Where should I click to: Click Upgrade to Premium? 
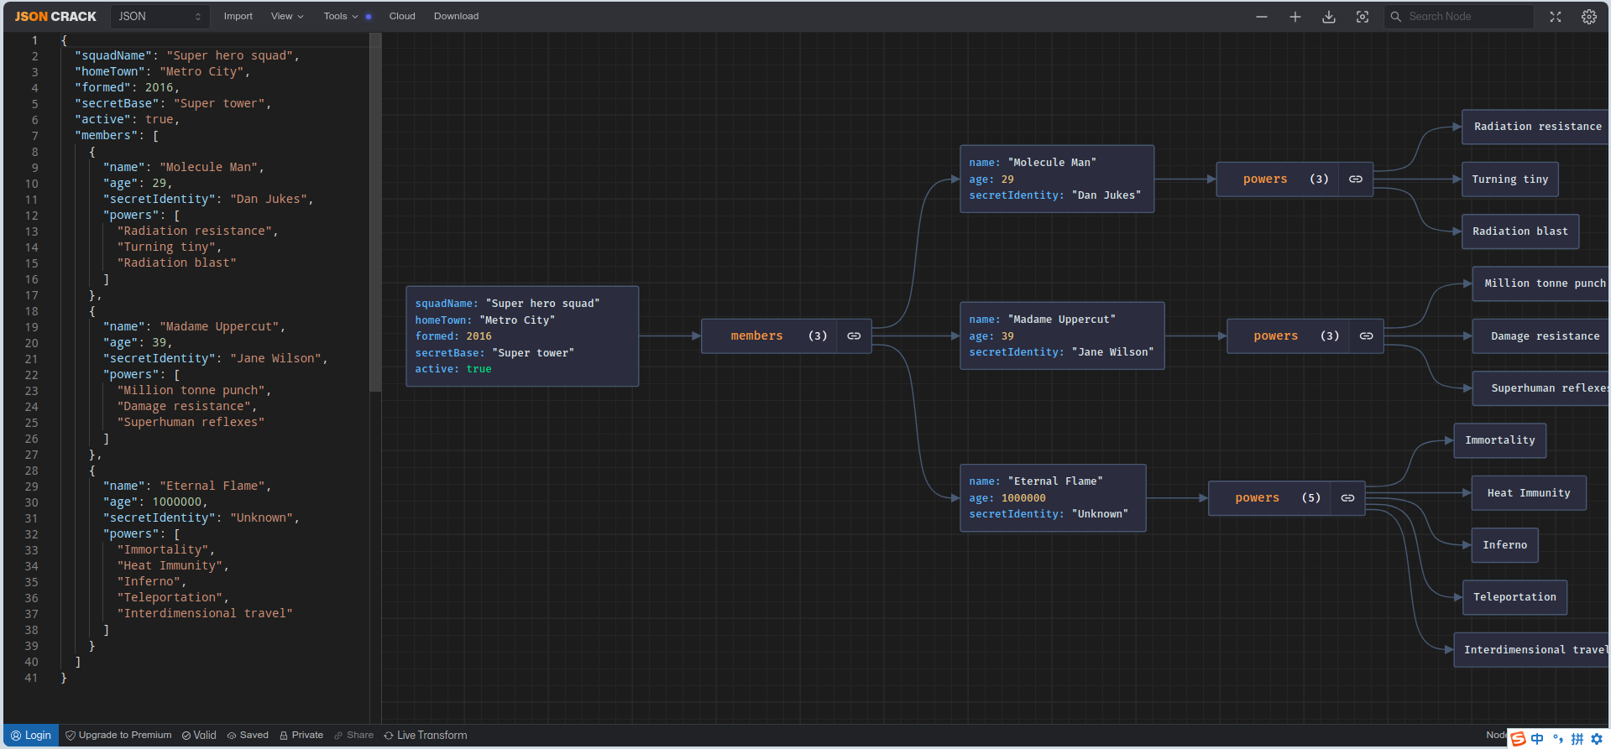click(118, 736)
